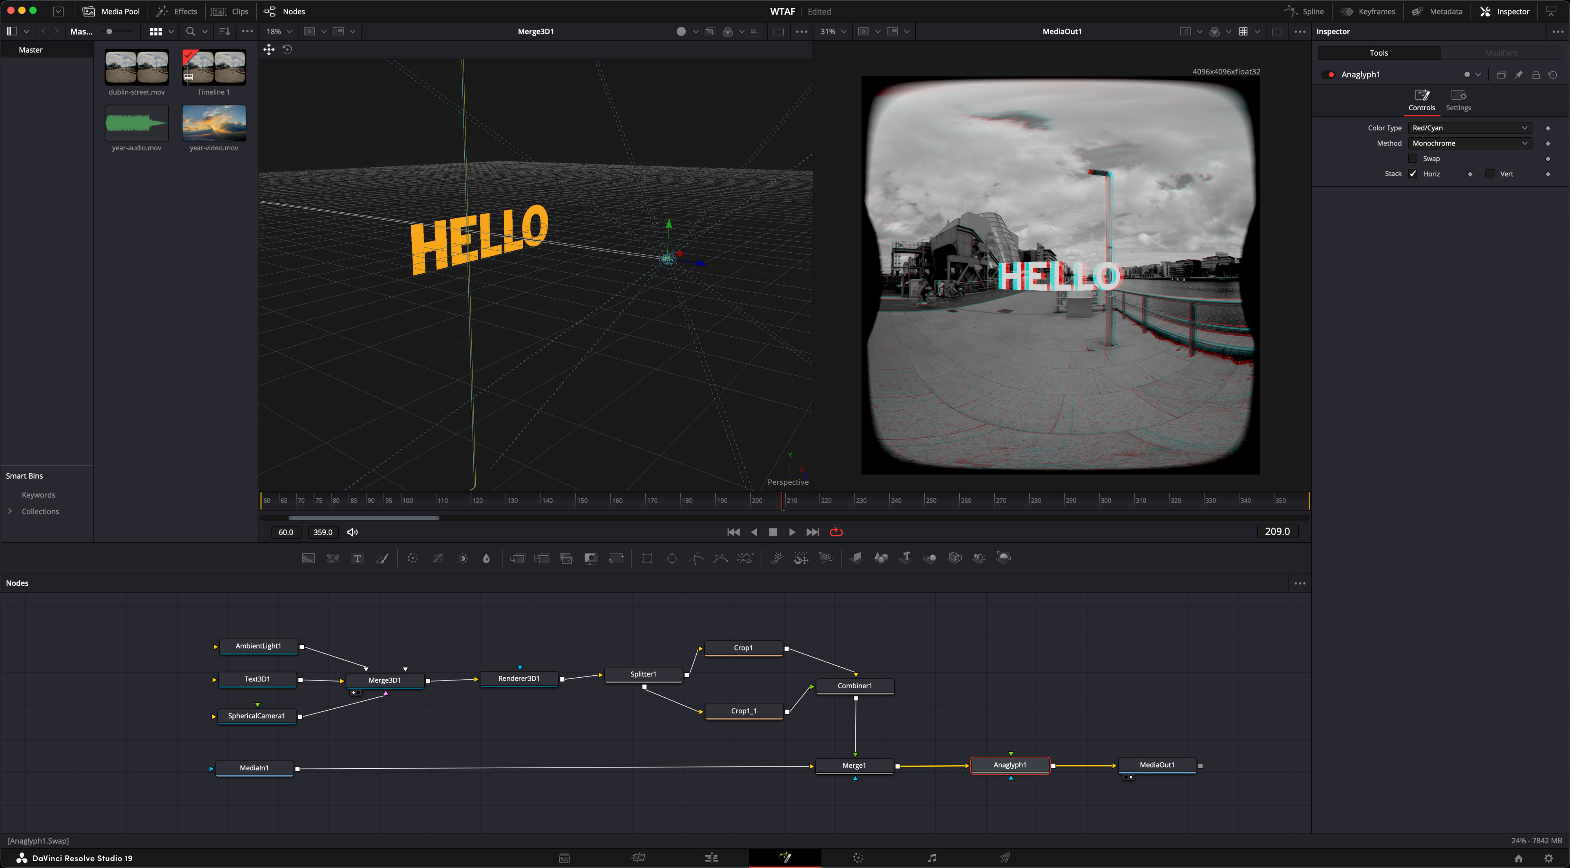Adjust the media pool thumbnail size slider
Image resolution: width=1570 pixels, height=868 pixels.
click(110, 32)
